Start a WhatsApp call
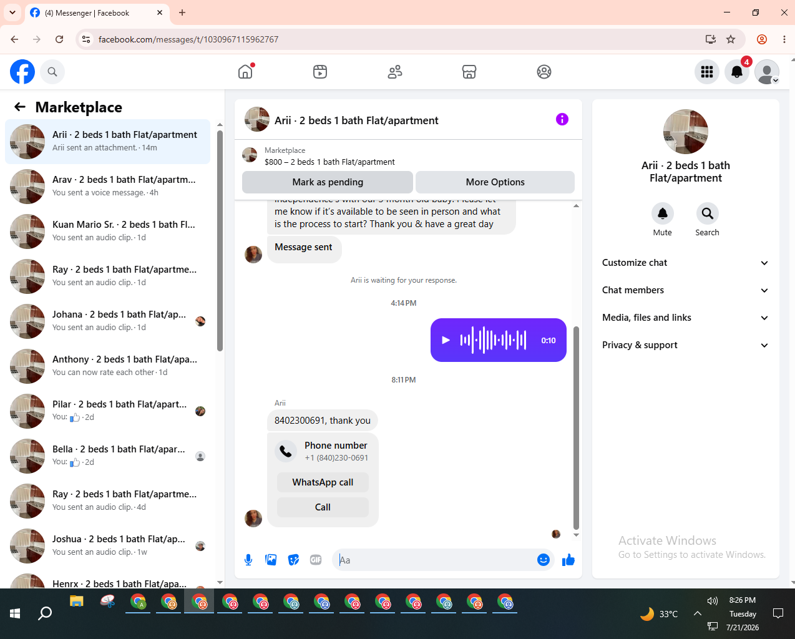 (x=323, y=482)
